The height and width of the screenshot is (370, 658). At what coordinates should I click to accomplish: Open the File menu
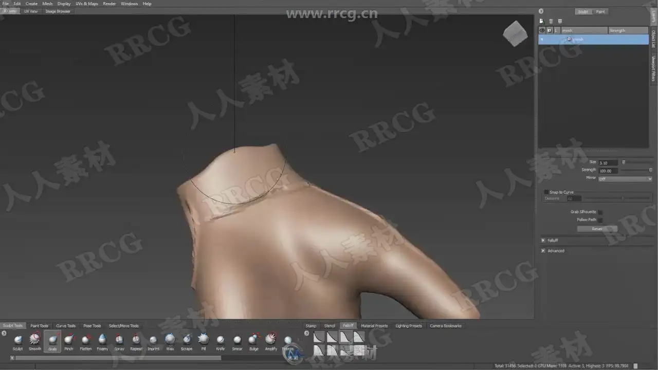coord(6,4)
